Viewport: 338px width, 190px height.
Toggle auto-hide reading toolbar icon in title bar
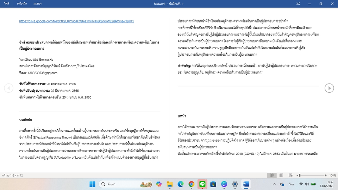pyautogui.click(x=298, y=4)
